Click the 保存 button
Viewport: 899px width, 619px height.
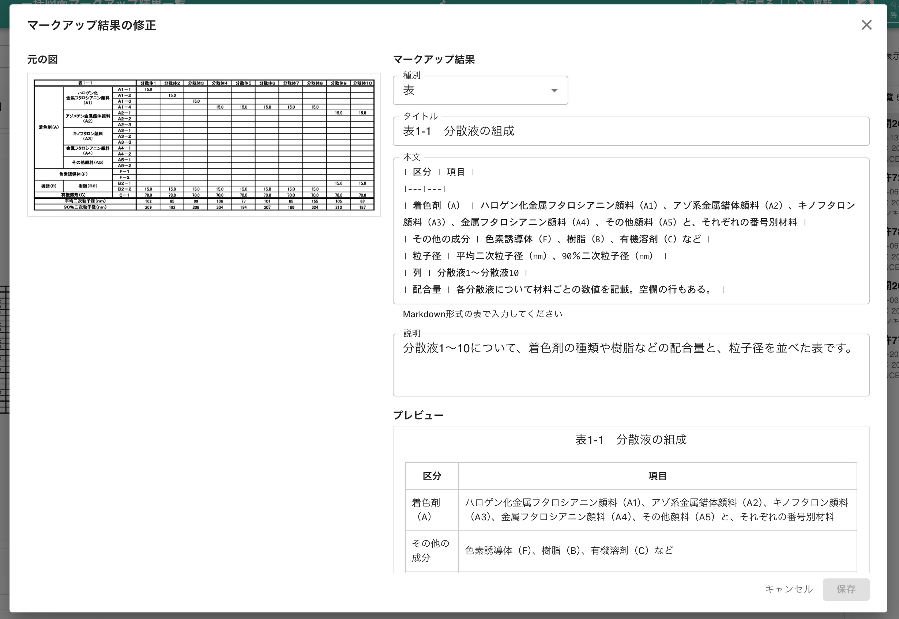[x=846, y=589]
